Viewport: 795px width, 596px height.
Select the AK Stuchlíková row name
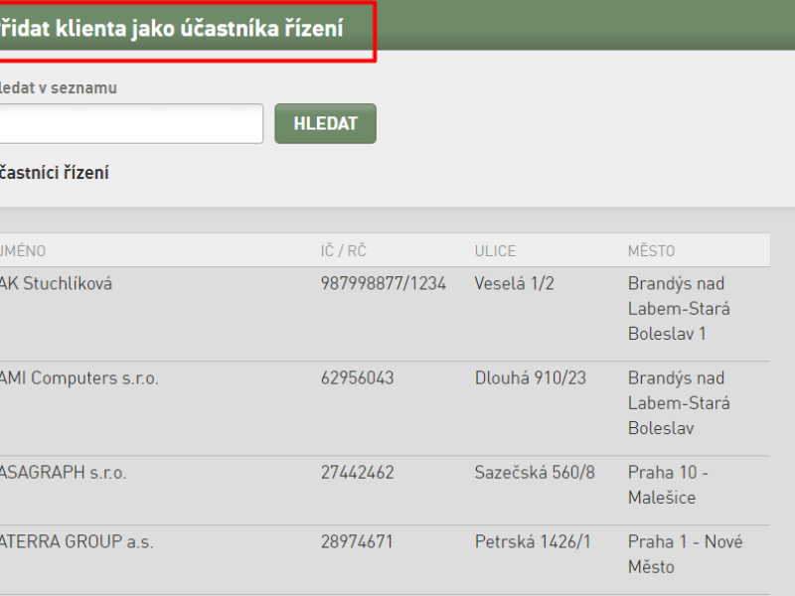[56, 283]
